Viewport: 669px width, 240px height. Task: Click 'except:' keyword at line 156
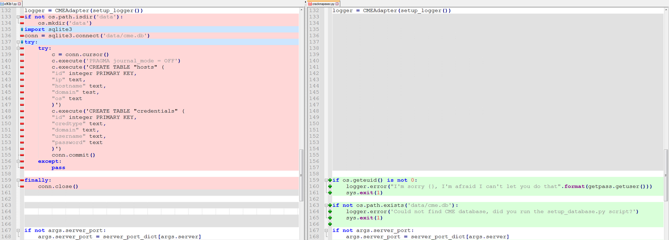(50, 161)
